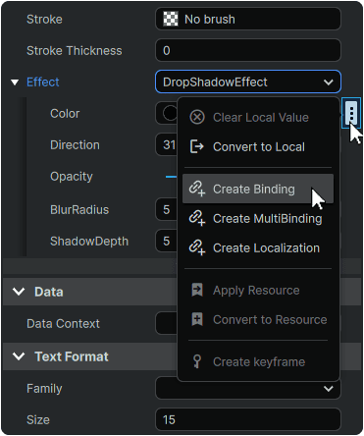Click the Create MultiBinding link icon
The width and height of the screenshot is (364, 436).
pyautogui.click(x=197, y=218)
